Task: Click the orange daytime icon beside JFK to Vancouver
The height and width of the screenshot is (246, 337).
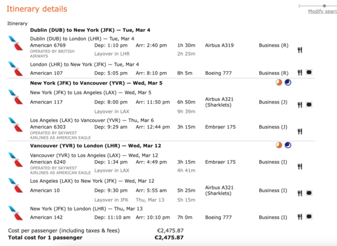Action: tap(279, 83)
